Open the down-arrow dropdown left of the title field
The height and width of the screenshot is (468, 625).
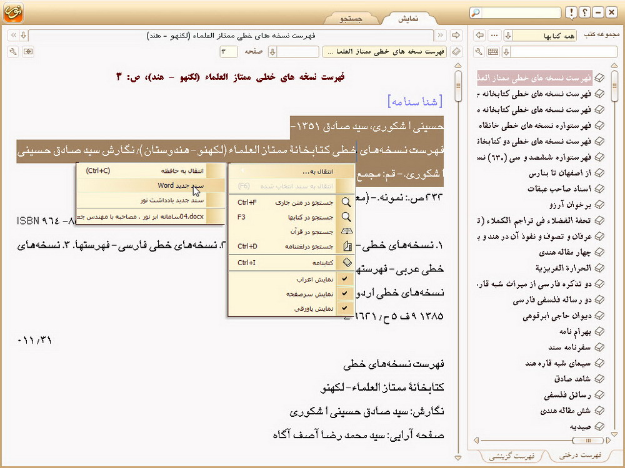[x=24, y=36]
